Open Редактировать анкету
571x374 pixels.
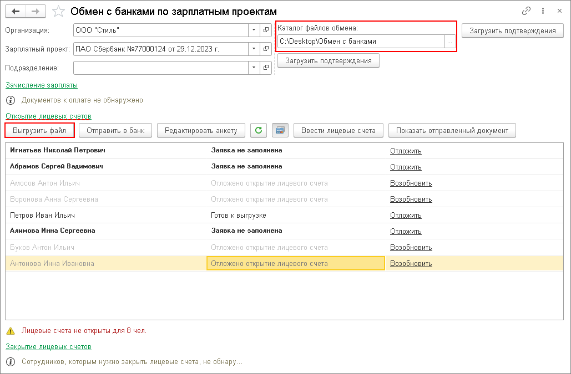(x=201, y=131)
